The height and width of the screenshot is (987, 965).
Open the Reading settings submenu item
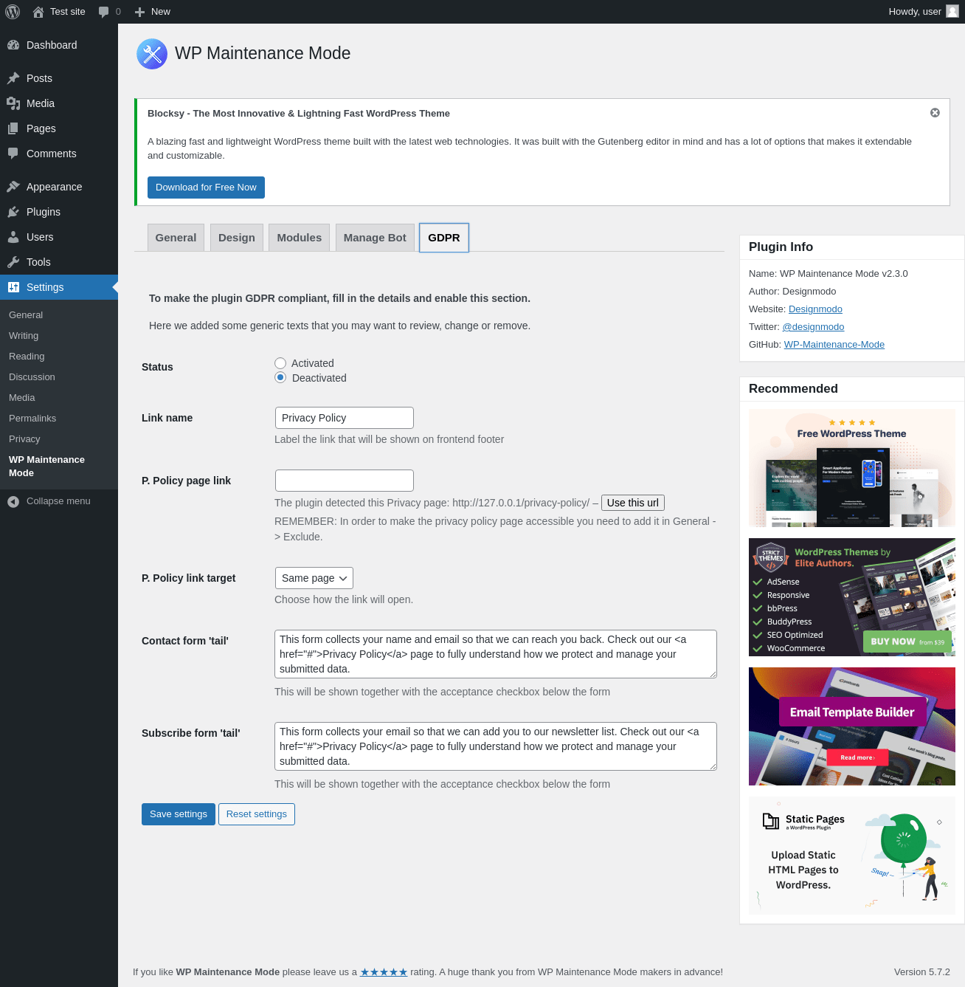pyautogui.click(x=27, y=357)
